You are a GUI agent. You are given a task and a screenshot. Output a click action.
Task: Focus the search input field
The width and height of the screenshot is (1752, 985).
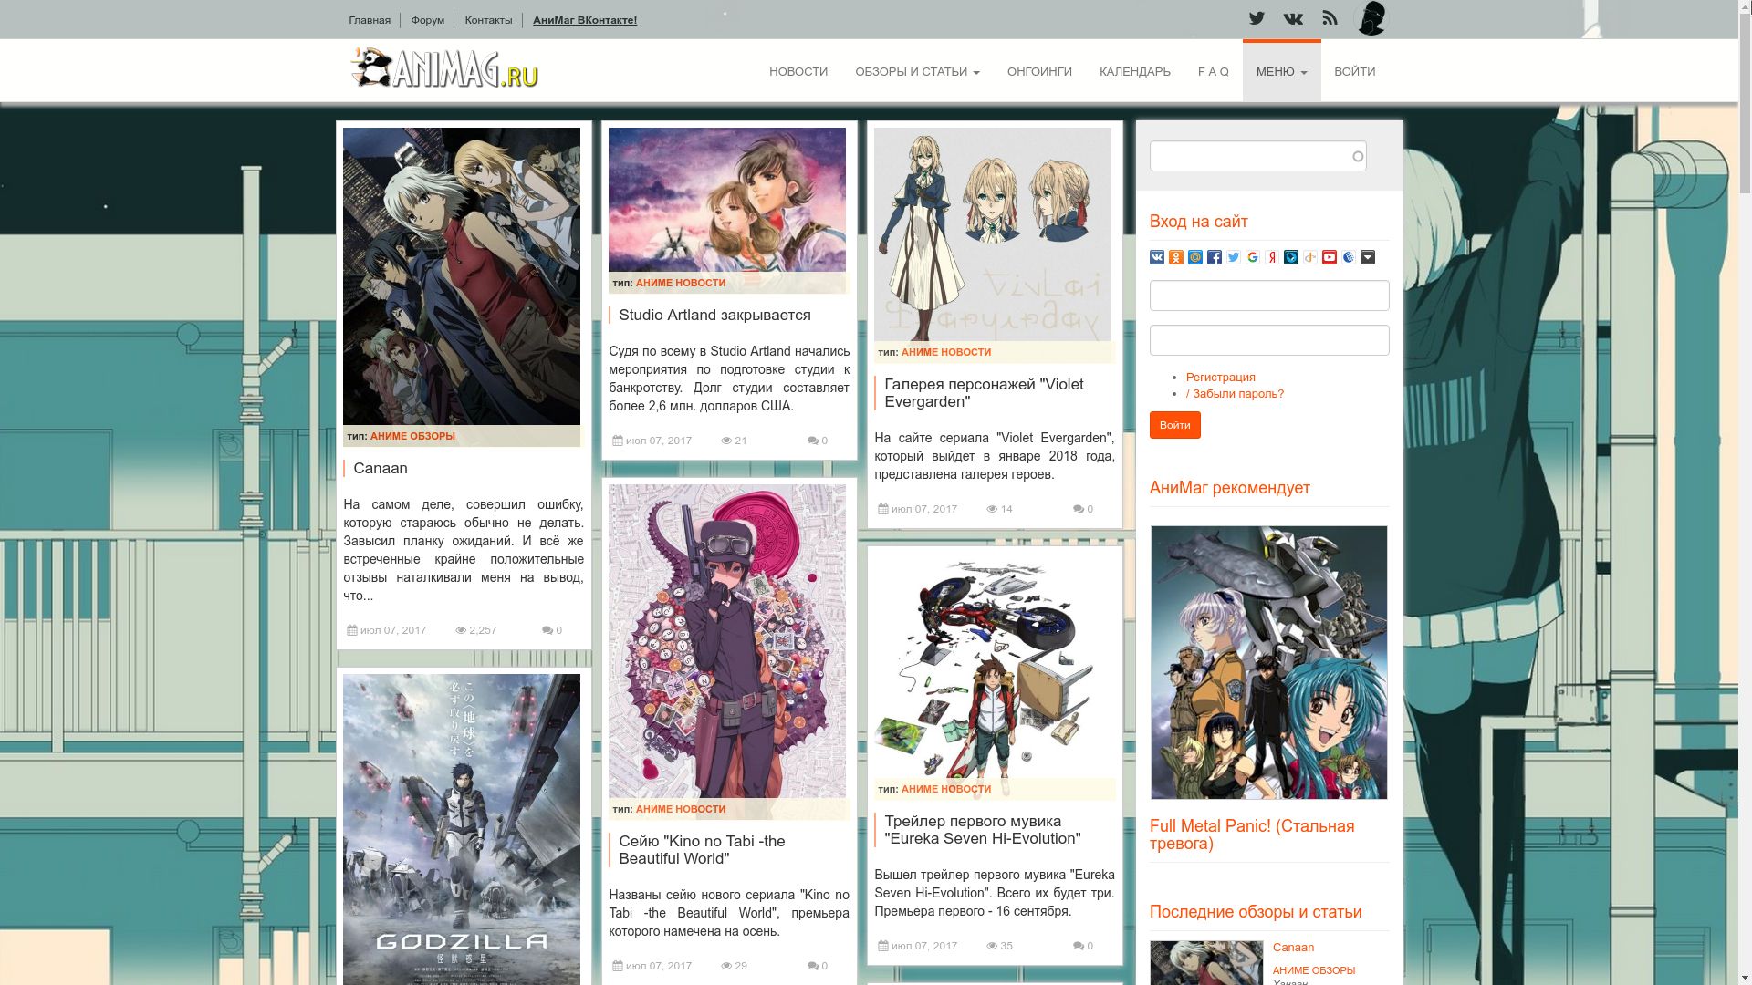1250,156
